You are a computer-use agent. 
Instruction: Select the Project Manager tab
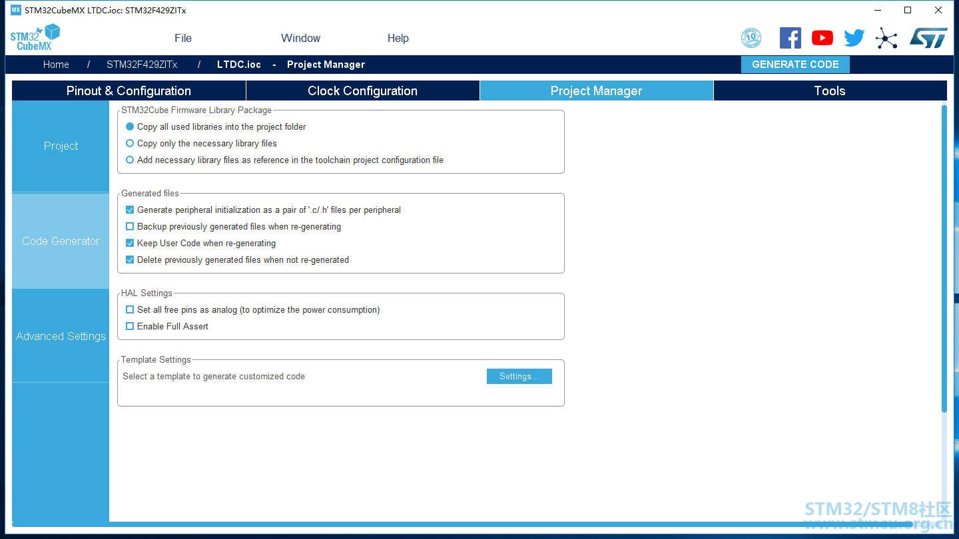596,90
